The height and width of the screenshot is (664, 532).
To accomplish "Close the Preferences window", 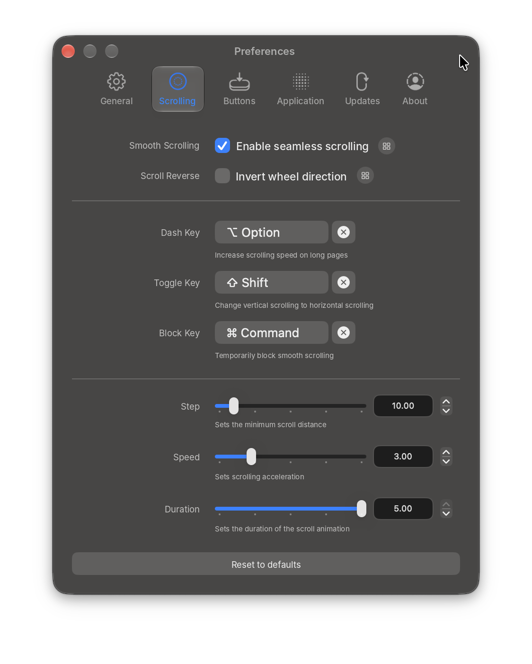I will [68, 51].
